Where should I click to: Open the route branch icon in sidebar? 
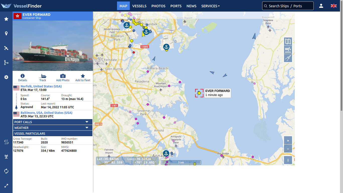point(6,63)
